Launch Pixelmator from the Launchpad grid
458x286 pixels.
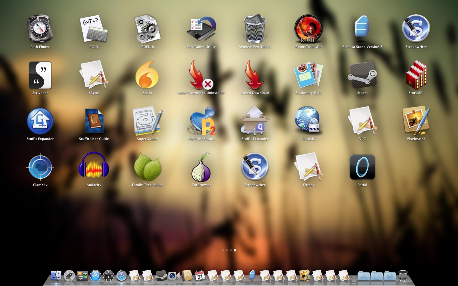point(416,121)
